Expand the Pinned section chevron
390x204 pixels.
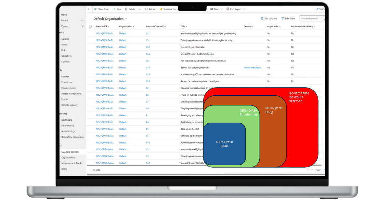82,26
